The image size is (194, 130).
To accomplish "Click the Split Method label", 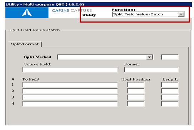I will (38, 57).
